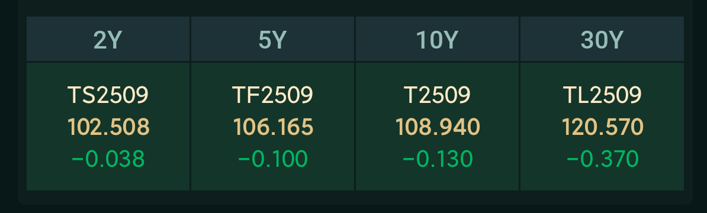Select the 5Y futures quote cell
This screenshot has height=213, width=707.
click(272, 127)
